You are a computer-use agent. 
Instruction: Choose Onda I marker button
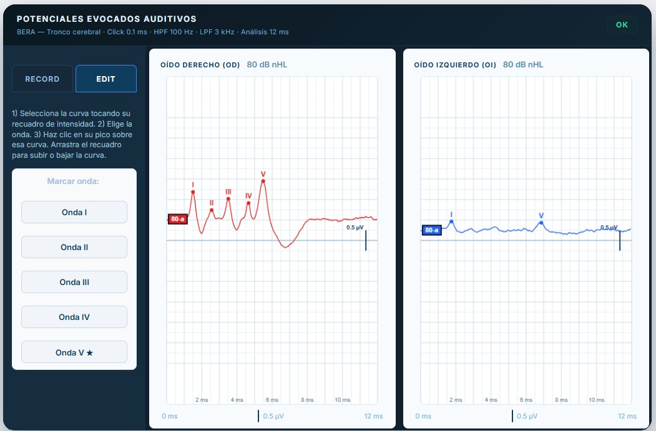(74, 212)
